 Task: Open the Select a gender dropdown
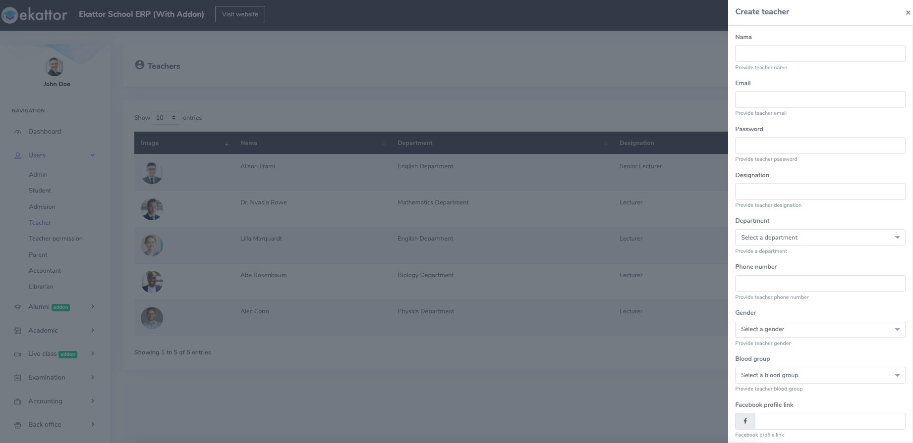tap(820, 329)
